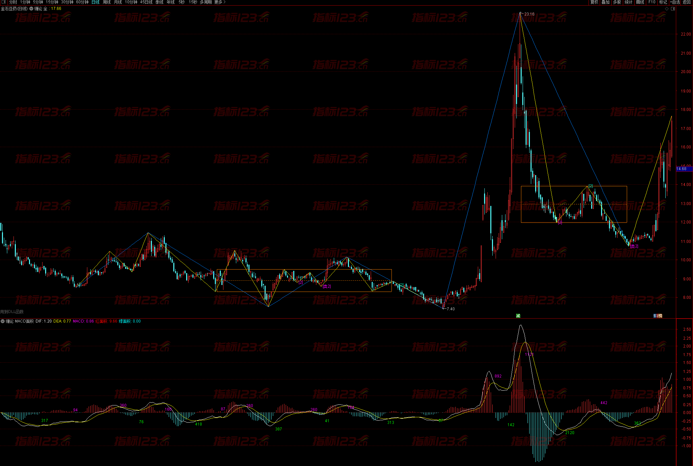Click the 统计 statistics button
Screen dimensions: 693x466
(x=628, y=2)
